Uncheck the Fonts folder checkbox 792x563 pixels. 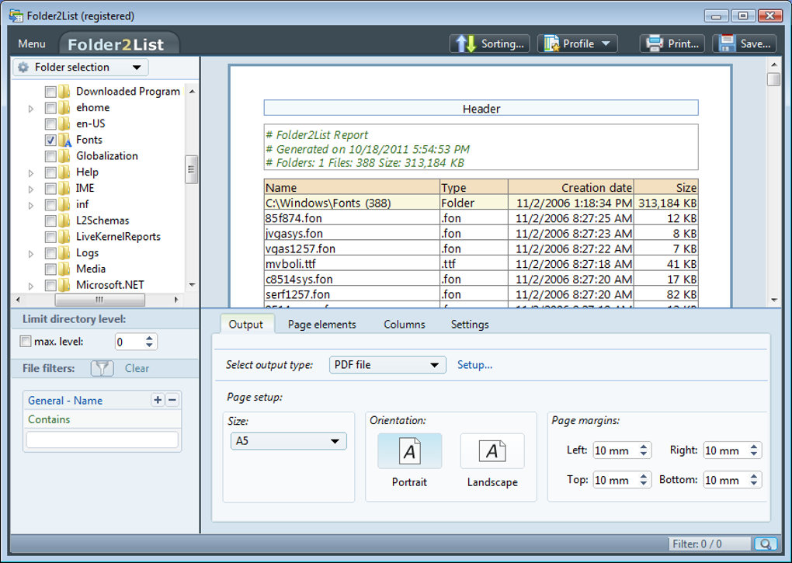50,141
